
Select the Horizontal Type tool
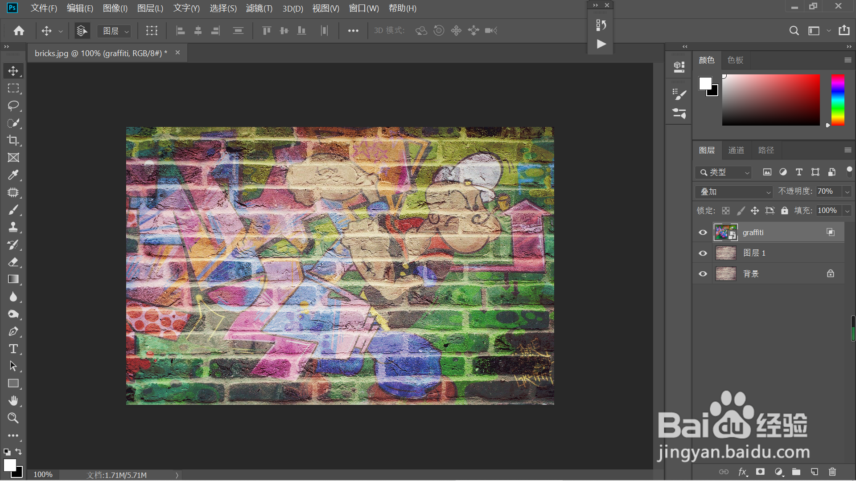pos(13,349)
